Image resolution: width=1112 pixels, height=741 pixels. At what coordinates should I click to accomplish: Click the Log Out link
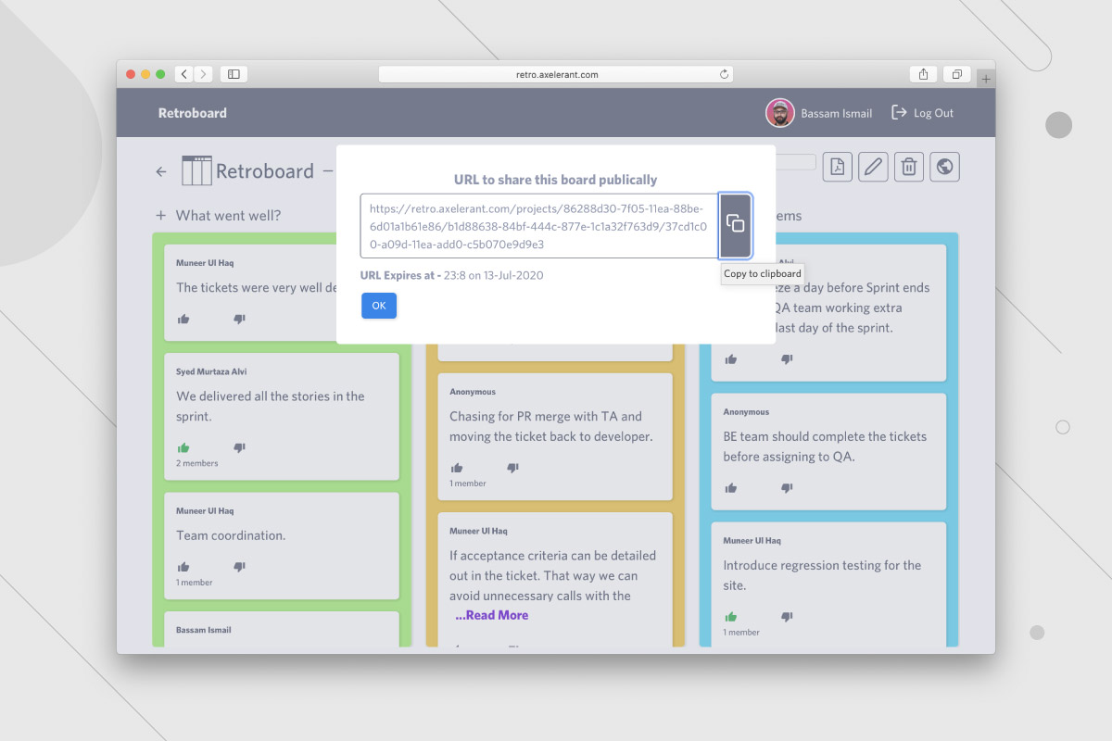point(931,112)
